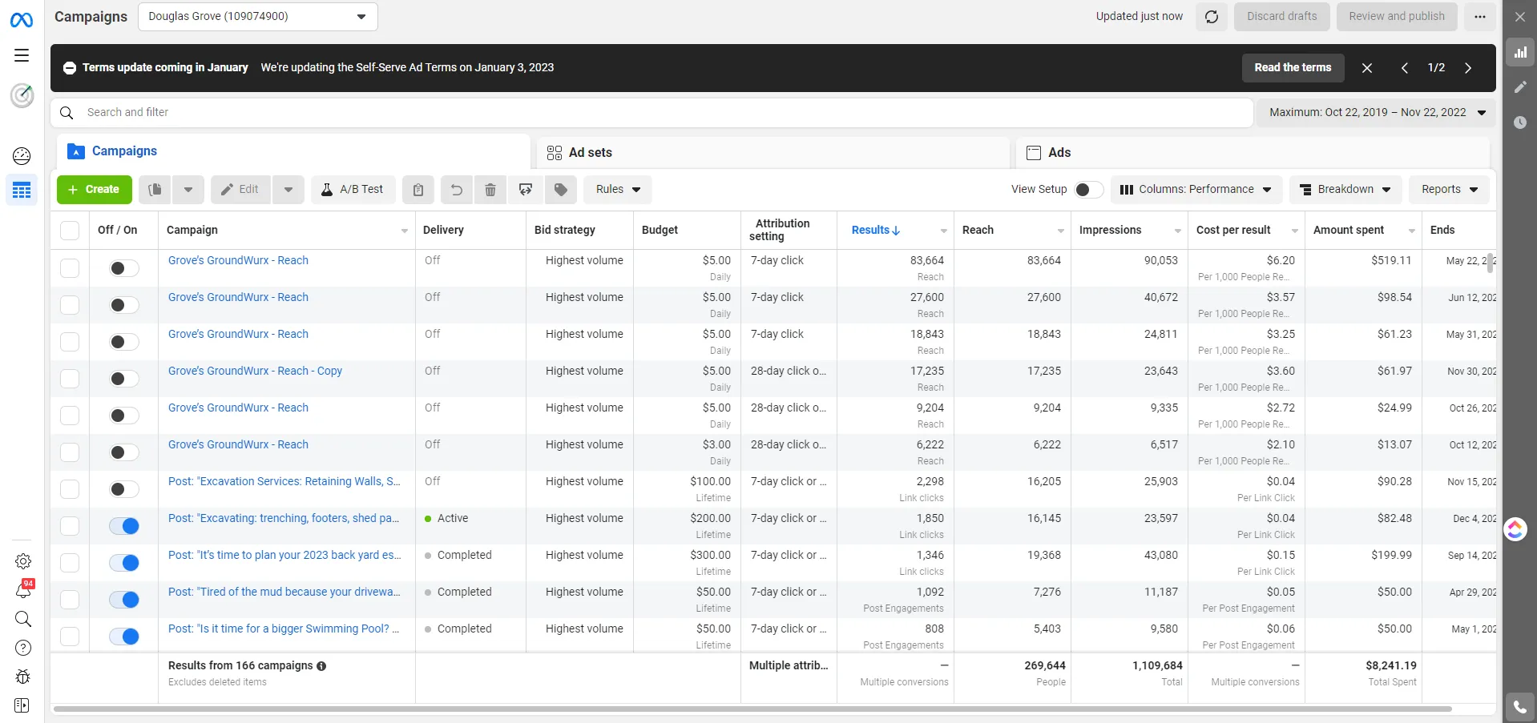Click the Delete trash icon
The width and height of the screenshot is (1537, 723).
click(490, 190)
